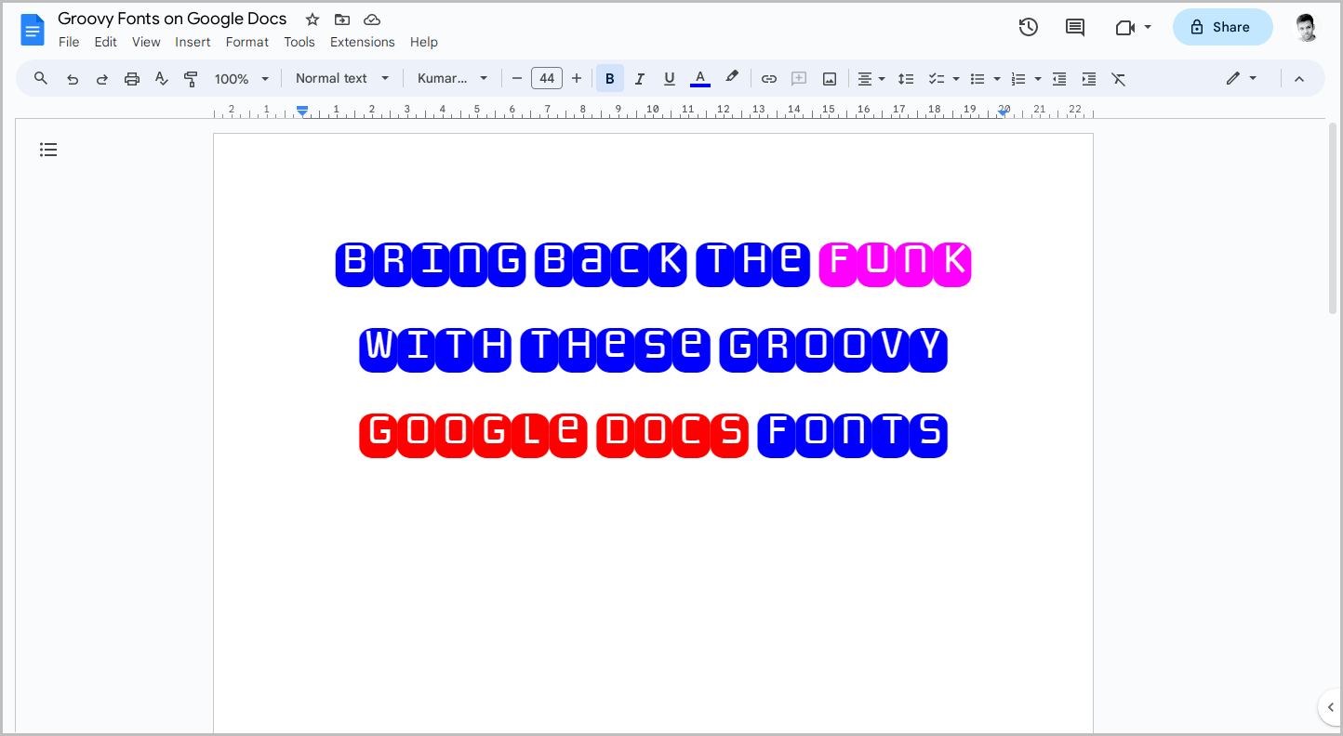Open the text color picker
Screen dimensions: 1343x736
click(x=699, y=78)
